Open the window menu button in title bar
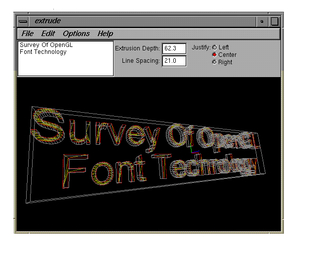This screenshot has width=316, height=253. point(23,21)
